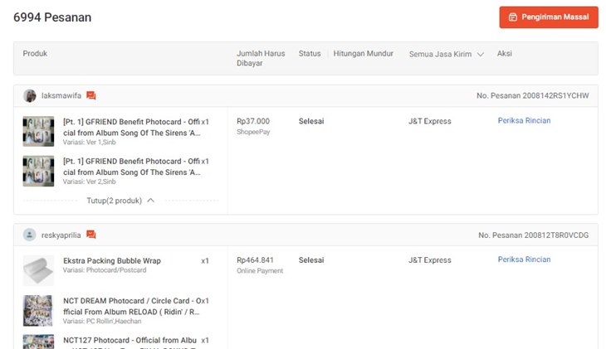Open GFRIEND Photocard Ver 1 Sinb thumbnail
The width and height of the screenshot is (606, 349).
click(x=38, y=131)
